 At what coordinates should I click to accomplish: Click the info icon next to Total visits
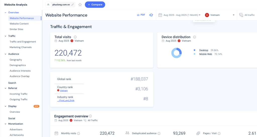click(75, 37)
